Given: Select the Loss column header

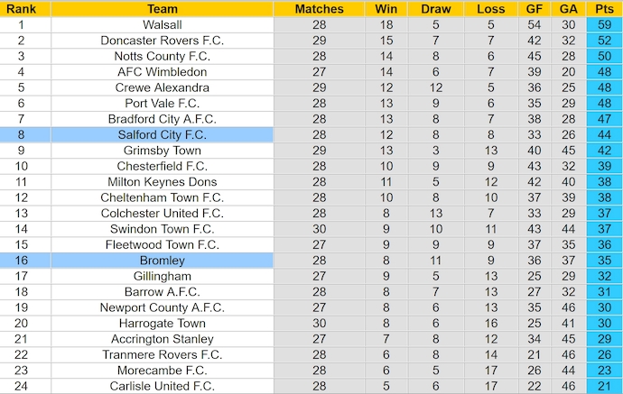Looking at the screenshot, I should 490,9.
